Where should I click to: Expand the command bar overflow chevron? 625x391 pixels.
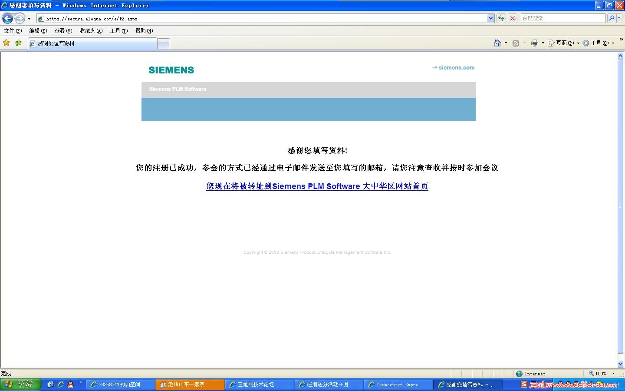tap(621, 40)
